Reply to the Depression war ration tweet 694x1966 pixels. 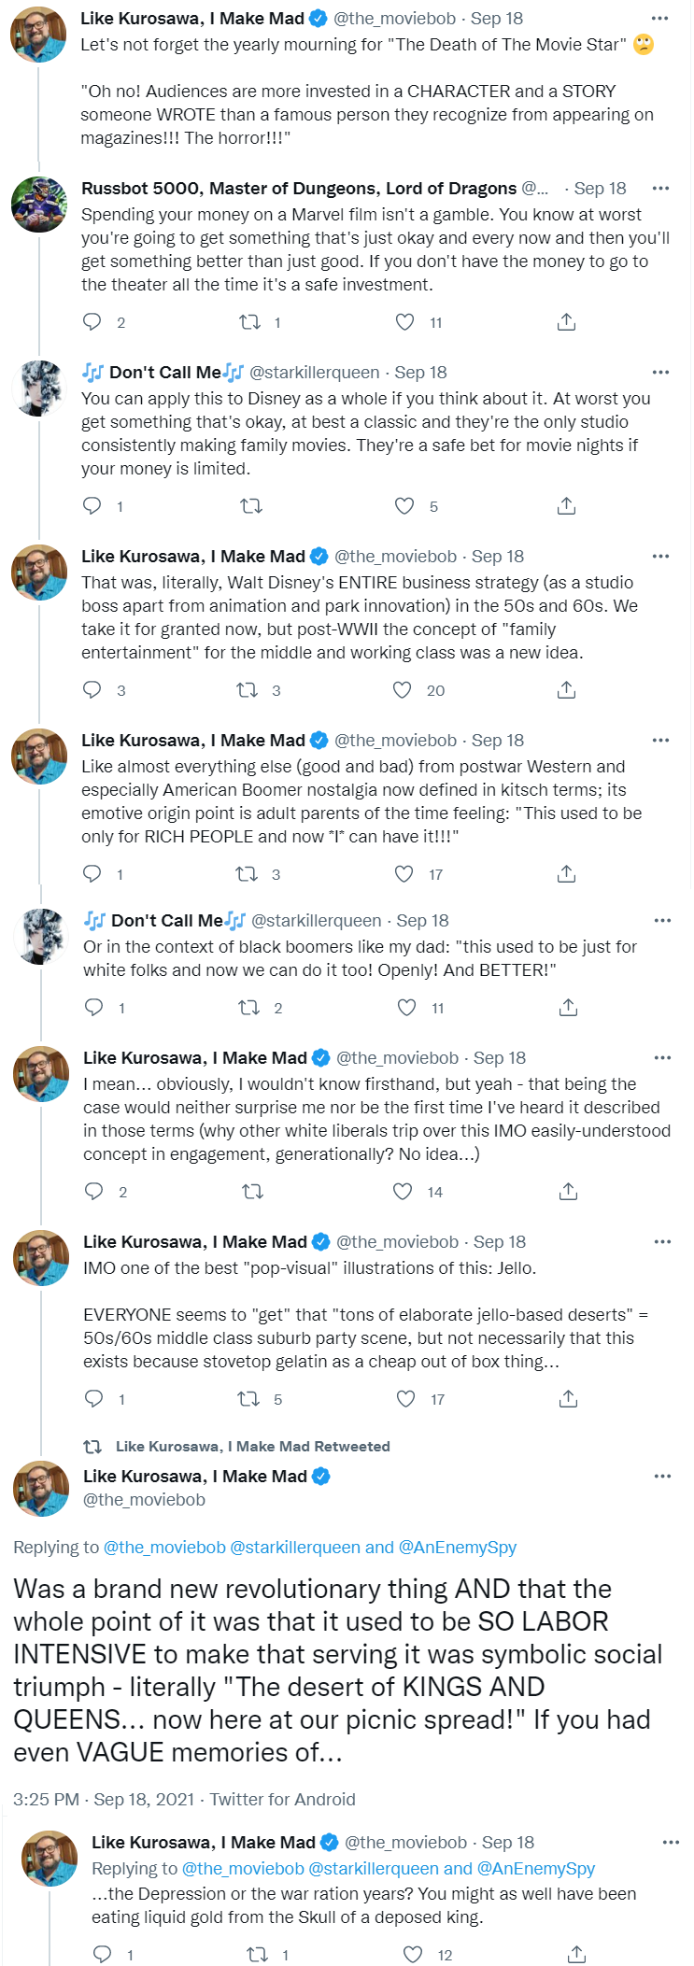[x=103, y=1955]
